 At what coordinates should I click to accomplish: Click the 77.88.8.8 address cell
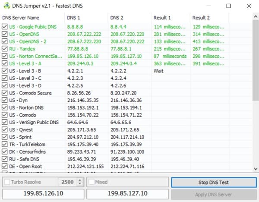[77, 49]
